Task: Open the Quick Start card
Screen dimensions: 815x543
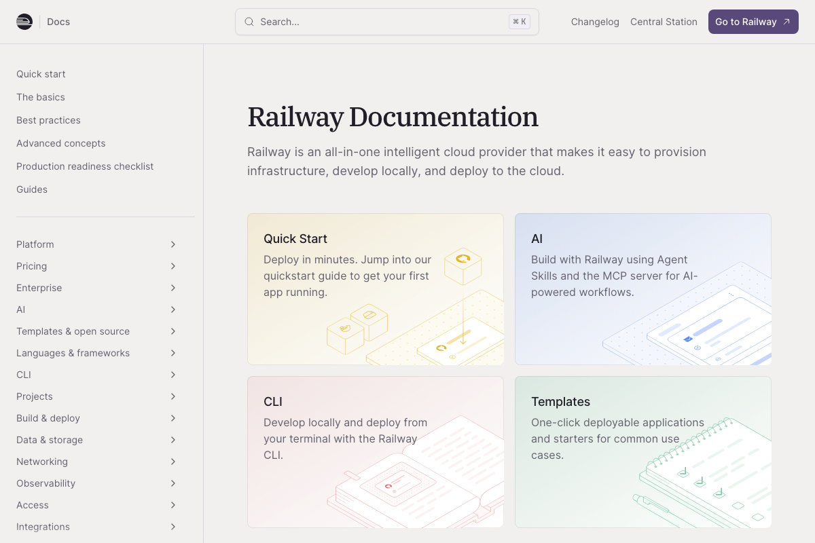Action: pyautogui.click(x=376, y=289)
